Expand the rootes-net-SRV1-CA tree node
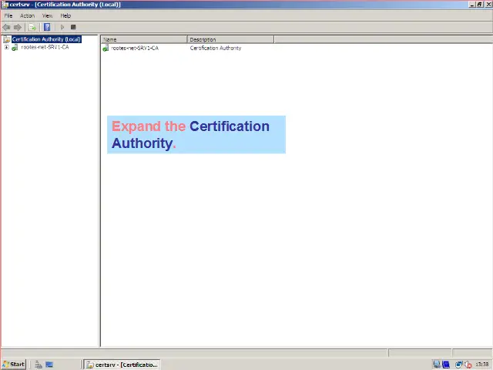The image size is (493, 370). tap(6, 47)
